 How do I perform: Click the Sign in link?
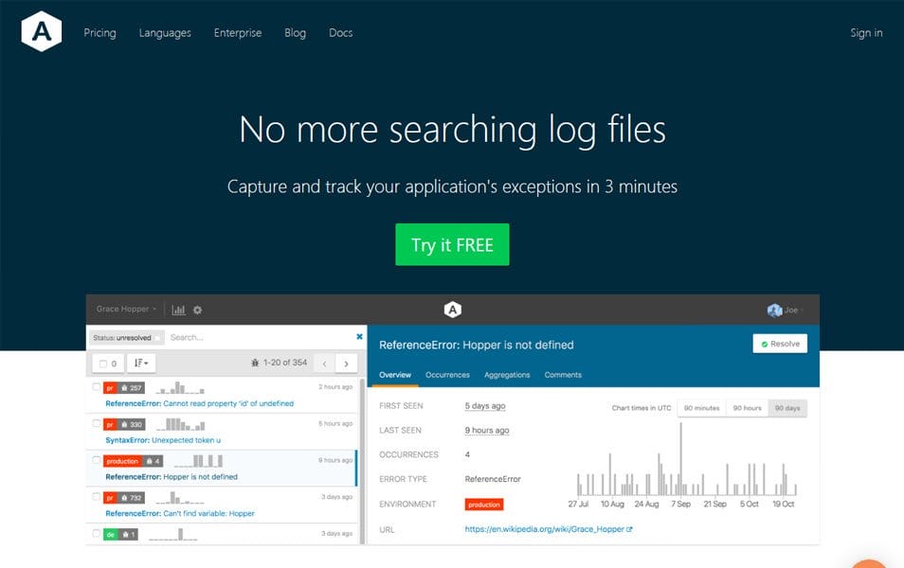tap(866, 33)
